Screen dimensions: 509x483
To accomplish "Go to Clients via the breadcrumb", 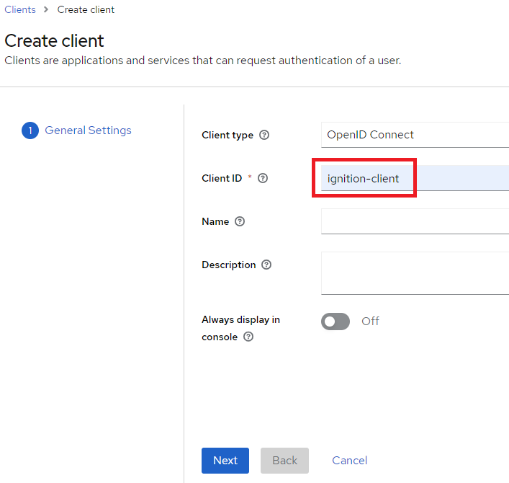I will 20,9.
